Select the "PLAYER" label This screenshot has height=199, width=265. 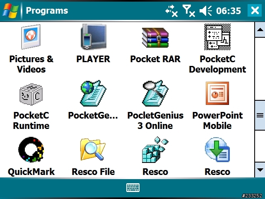93,59
